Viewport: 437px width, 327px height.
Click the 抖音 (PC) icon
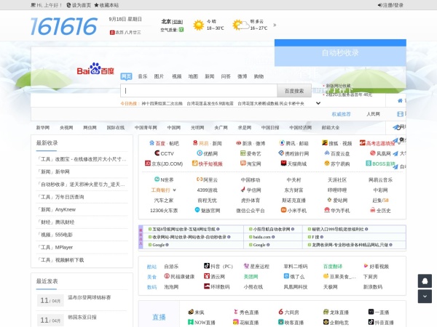(207, 266)
